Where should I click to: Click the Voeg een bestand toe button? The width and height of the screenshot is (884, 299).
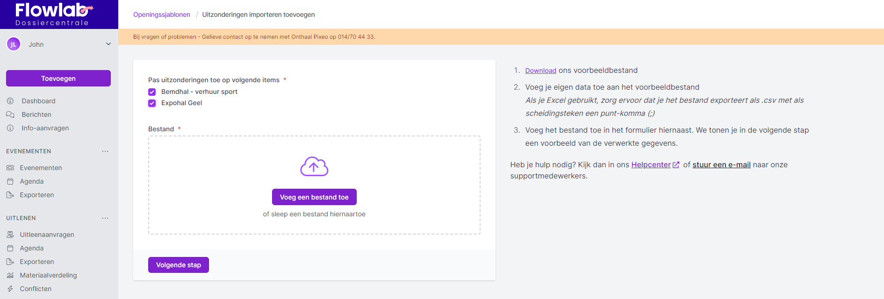click(x=314, y=197)
